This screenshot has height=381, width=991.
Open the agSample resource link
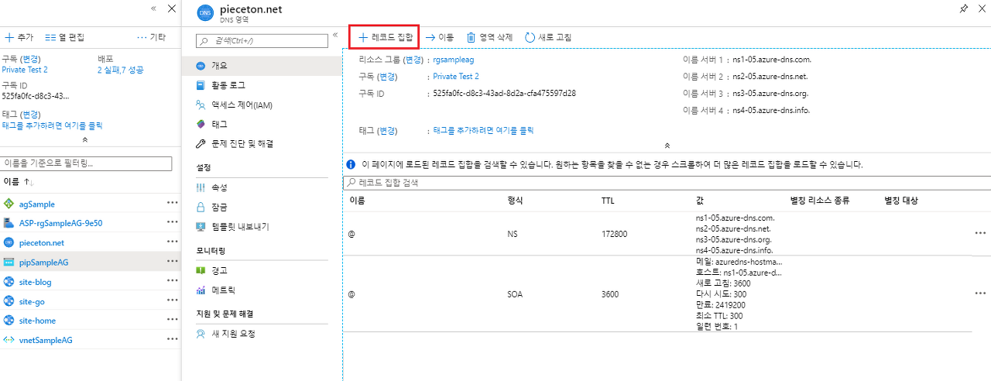click(x=37, y=204)
